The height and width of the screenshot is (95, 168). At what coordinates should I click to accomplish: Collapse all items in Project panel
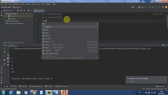[24, 11]
